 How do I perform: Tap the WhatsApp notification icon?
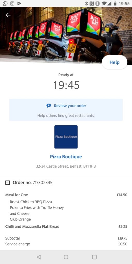tap(5, 3)
